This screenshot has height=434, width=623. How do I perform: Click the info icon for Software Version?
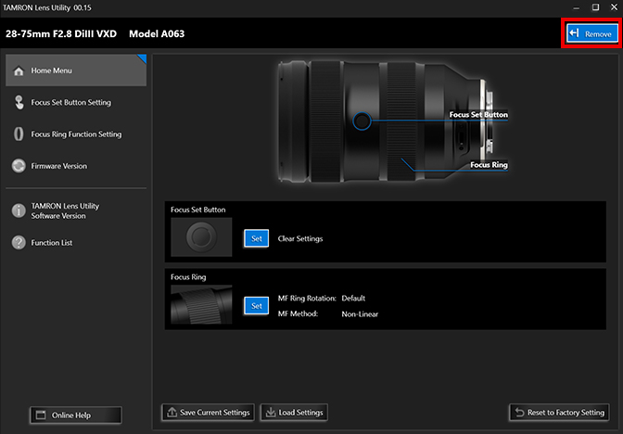(x=19, y=211)
